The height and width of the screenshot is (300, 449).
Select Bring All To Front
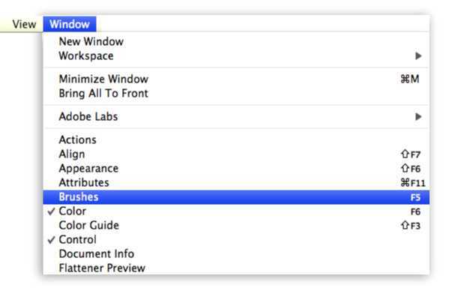(x=236, y=94)
